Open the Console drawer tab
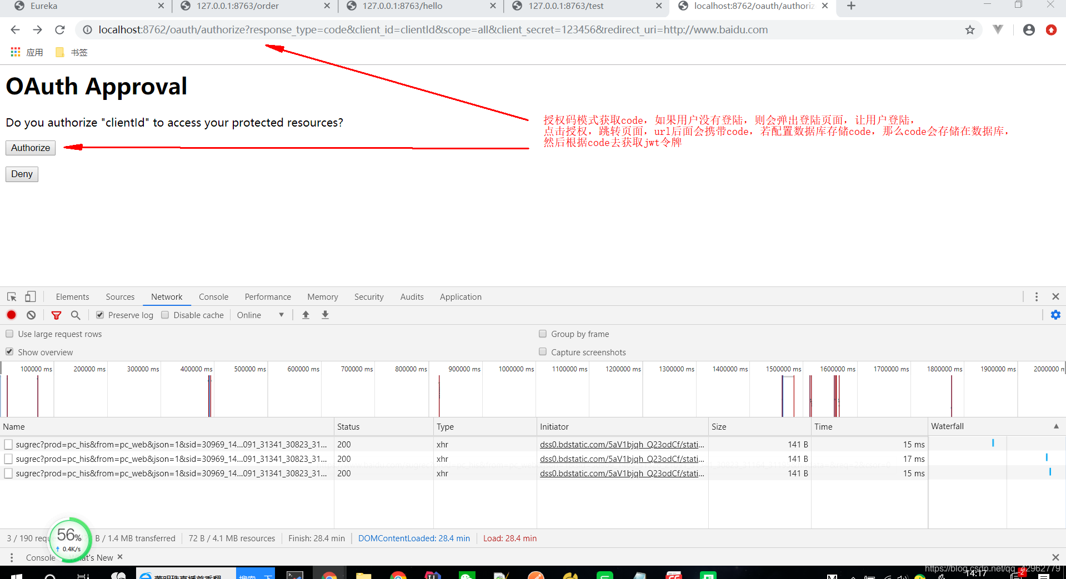The image size is (1066, 579). point(41,557)
